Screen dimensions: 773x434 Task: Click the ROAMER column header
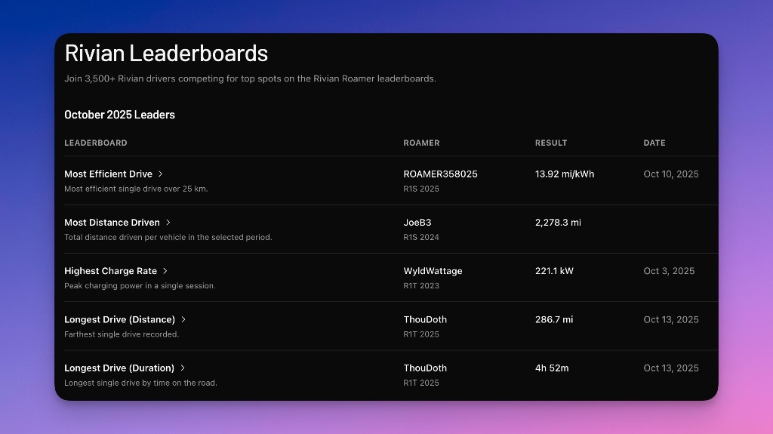(421, 143)
